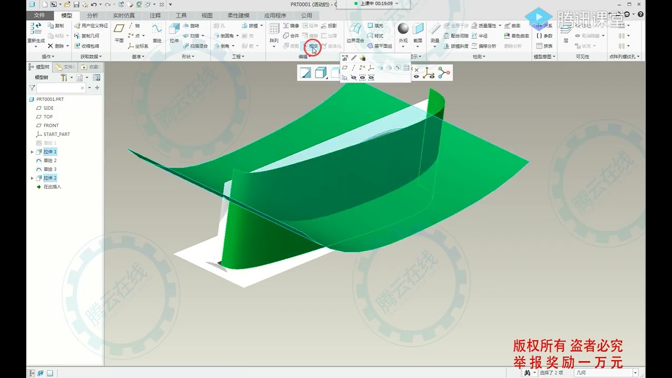
Task: Switch to the 应用程序 (Applications) tab
Action: coord(275,15)
